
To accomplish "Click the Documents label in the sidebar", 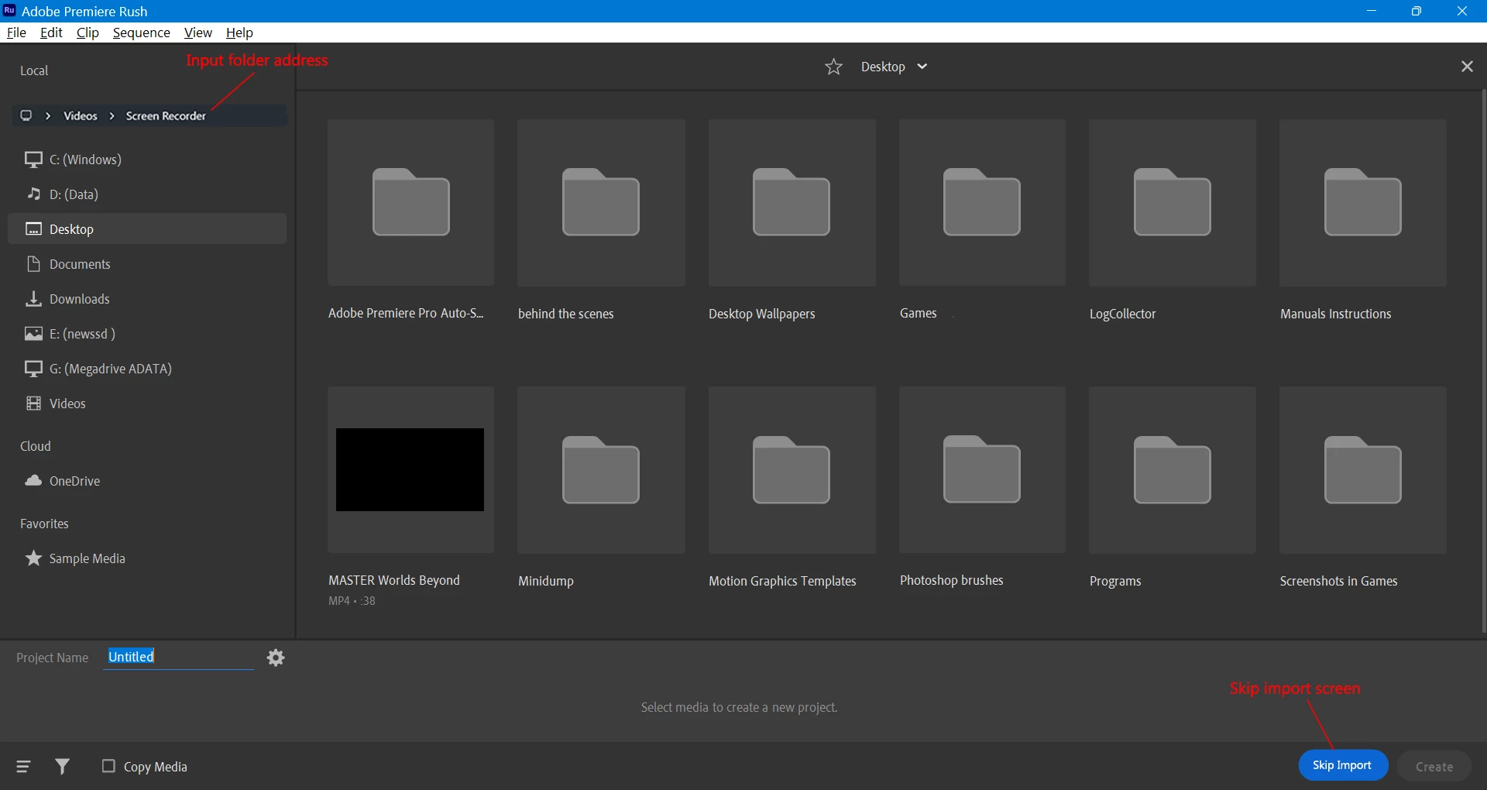I will tap(80, 264).
